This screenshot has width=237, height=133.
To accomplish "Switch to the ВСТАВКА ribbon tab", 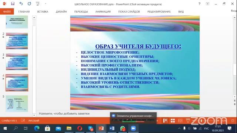I will click(x=43, y=11).
